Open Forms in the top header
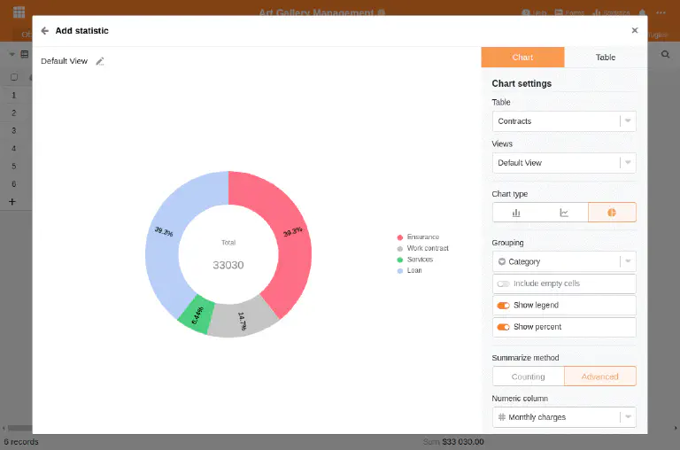Viewport: 680px width, 450px height. [x=569, y=12]
